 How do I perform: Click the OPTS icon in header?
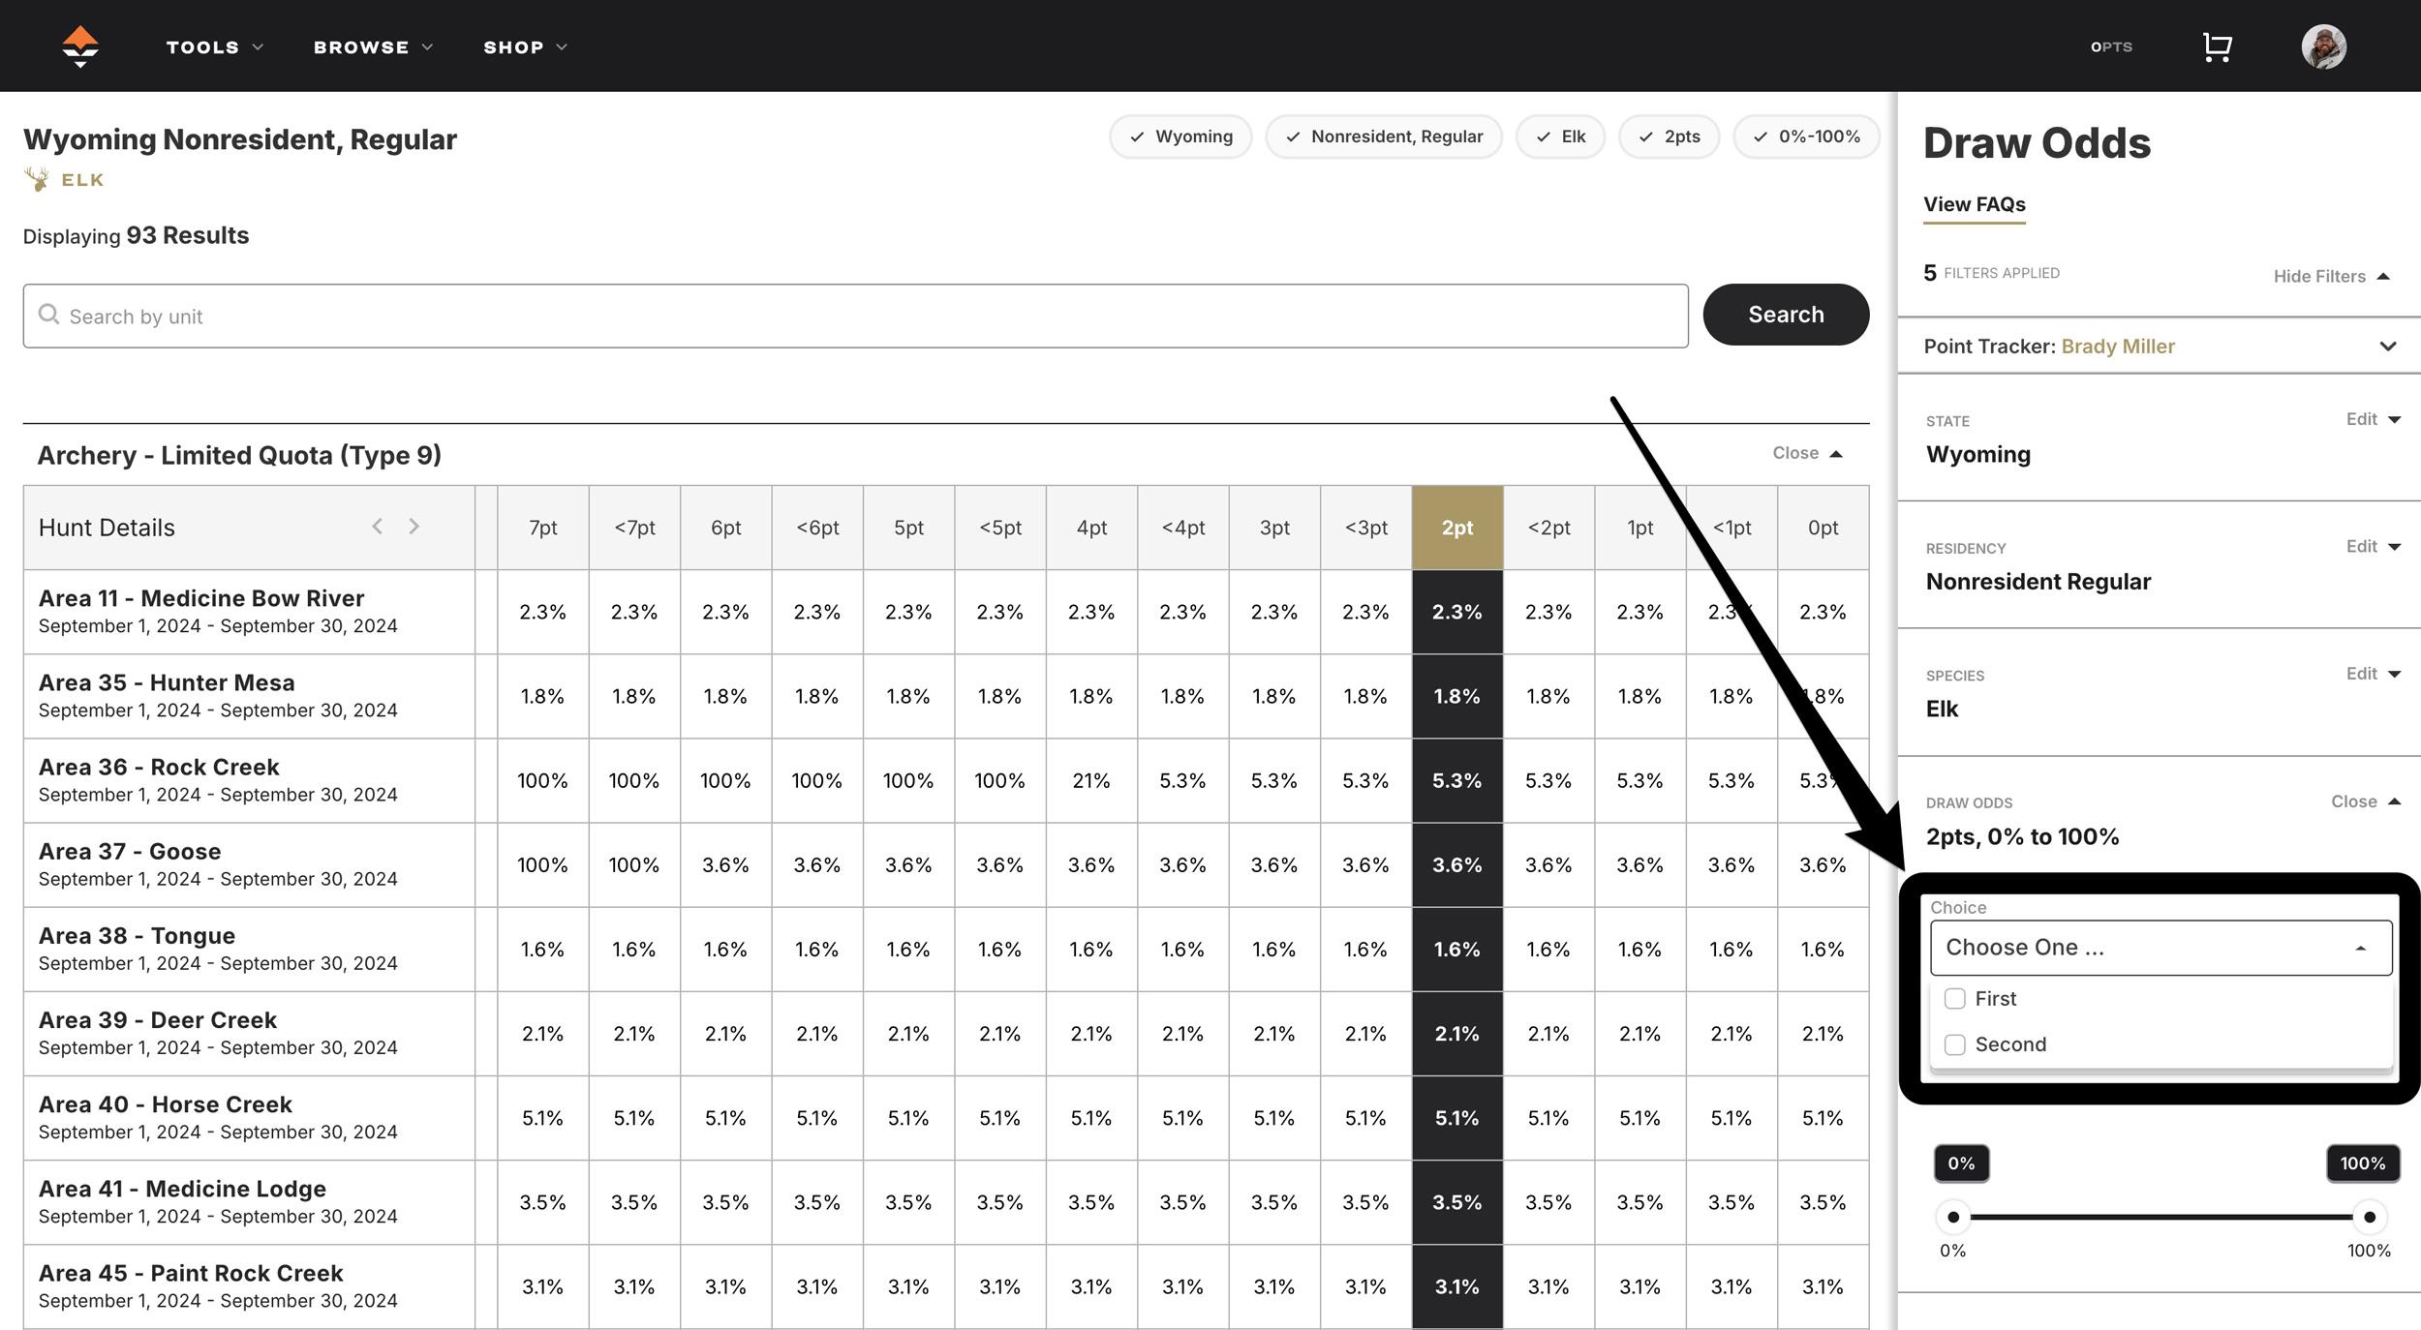pyautogui.click(x=2111, y=46)
